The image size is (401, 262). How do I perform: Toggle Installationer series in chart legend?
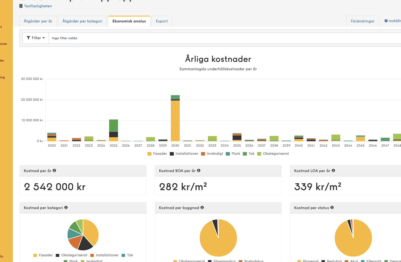[x=184, y=154]
